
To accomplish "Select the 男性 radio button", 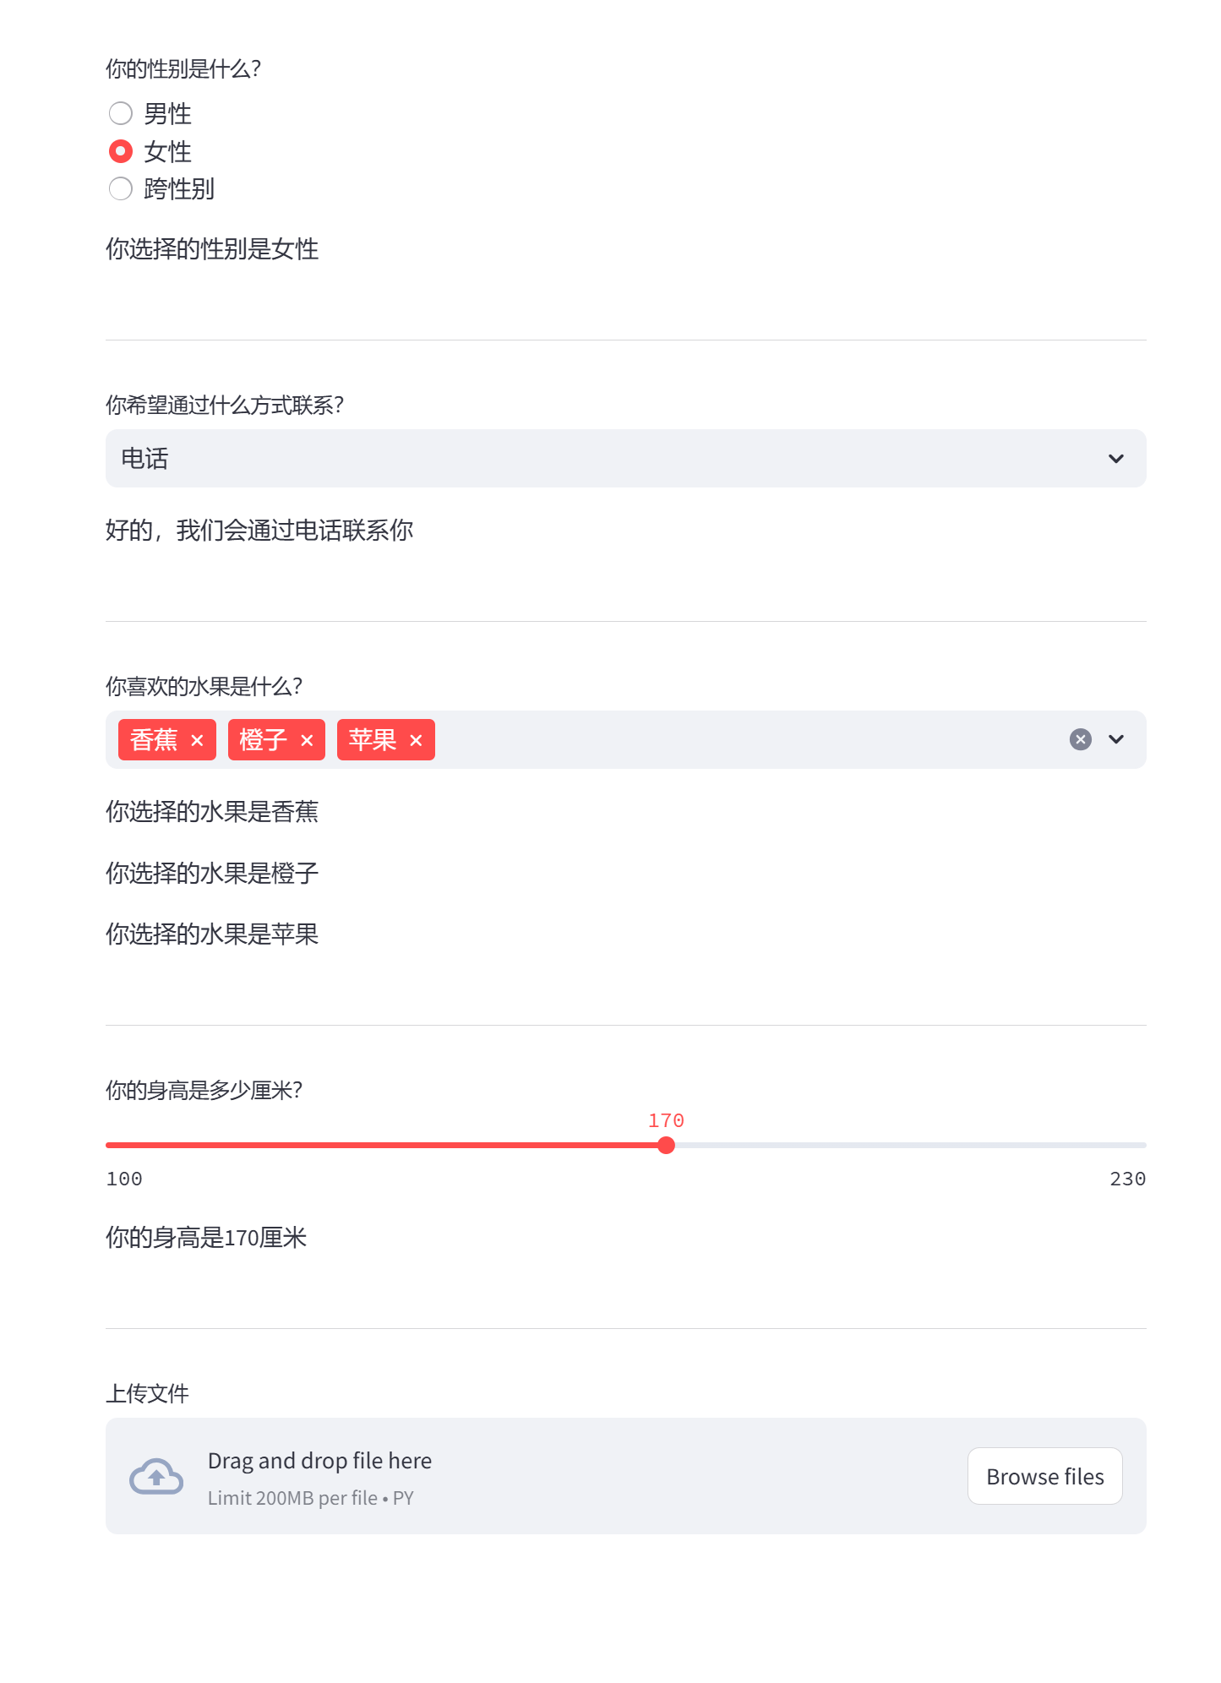I will click(121, 113).
